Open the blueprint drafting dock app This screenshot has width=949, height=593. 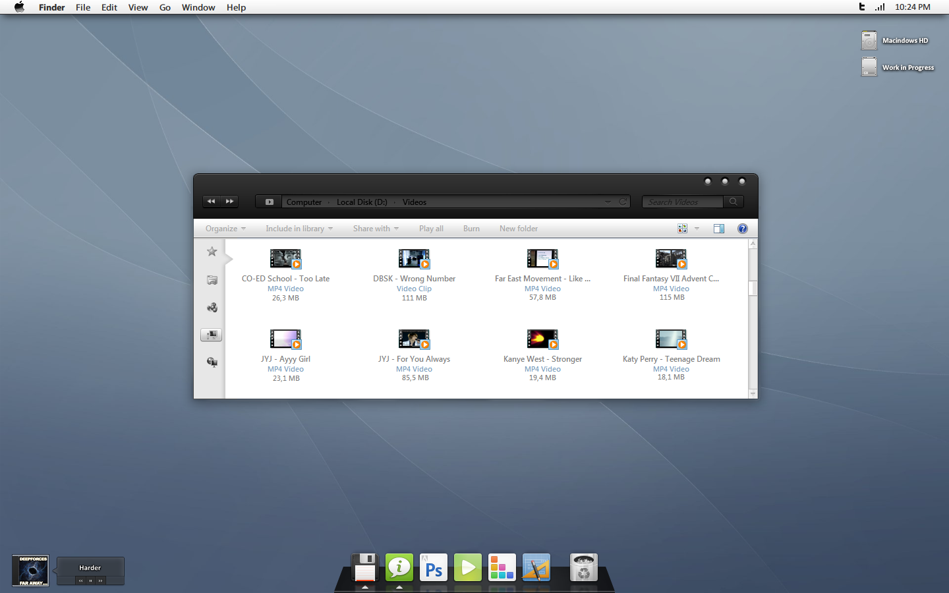536,567
